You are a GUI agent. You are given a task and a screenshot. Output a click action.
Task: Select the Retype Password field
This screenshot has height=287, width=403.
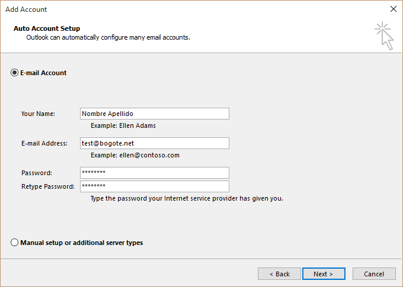point(154,186)
